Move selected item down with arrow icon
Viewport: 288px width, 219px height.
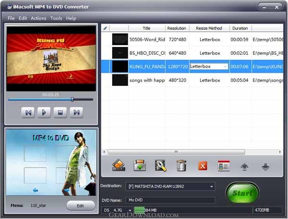tap(265, 167)
